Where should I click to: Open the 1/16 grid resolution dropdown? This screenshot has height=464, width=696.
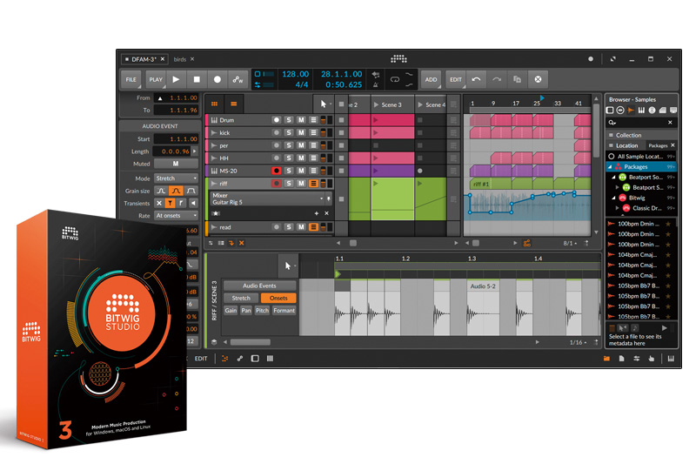coord(578,342)
